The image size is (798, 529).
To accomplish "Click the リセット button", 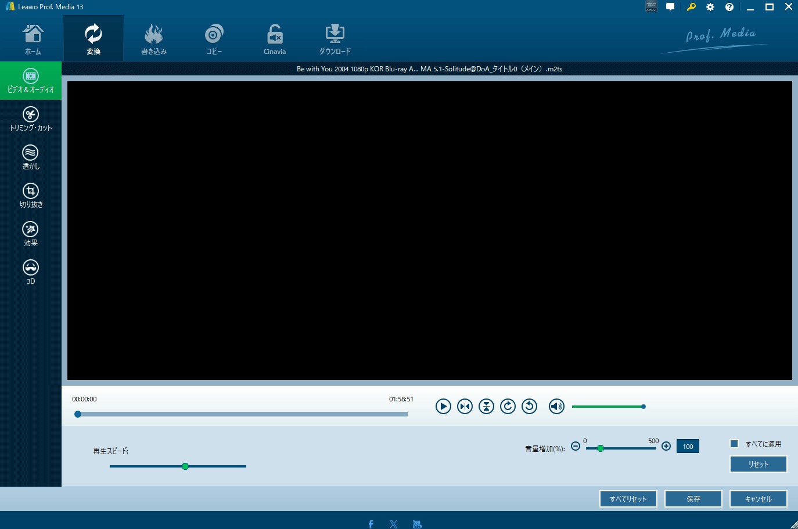I will click(759, 464).
